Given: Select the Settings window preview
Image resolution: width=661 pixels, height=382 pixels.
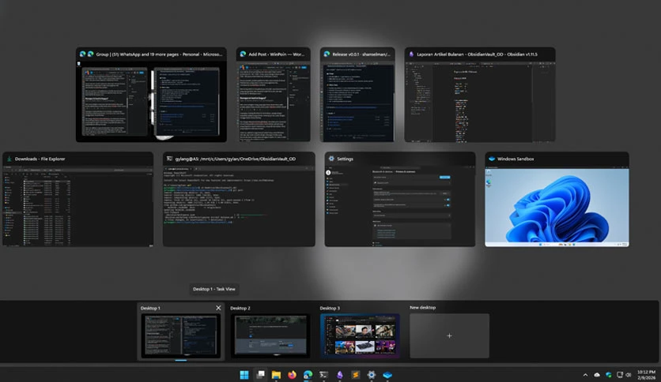Looking at the screenshot, I should coord(400,200).
